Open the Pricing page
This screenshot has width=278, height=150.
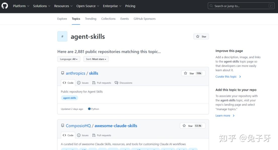pyautogui.click(x=130, y=6)
